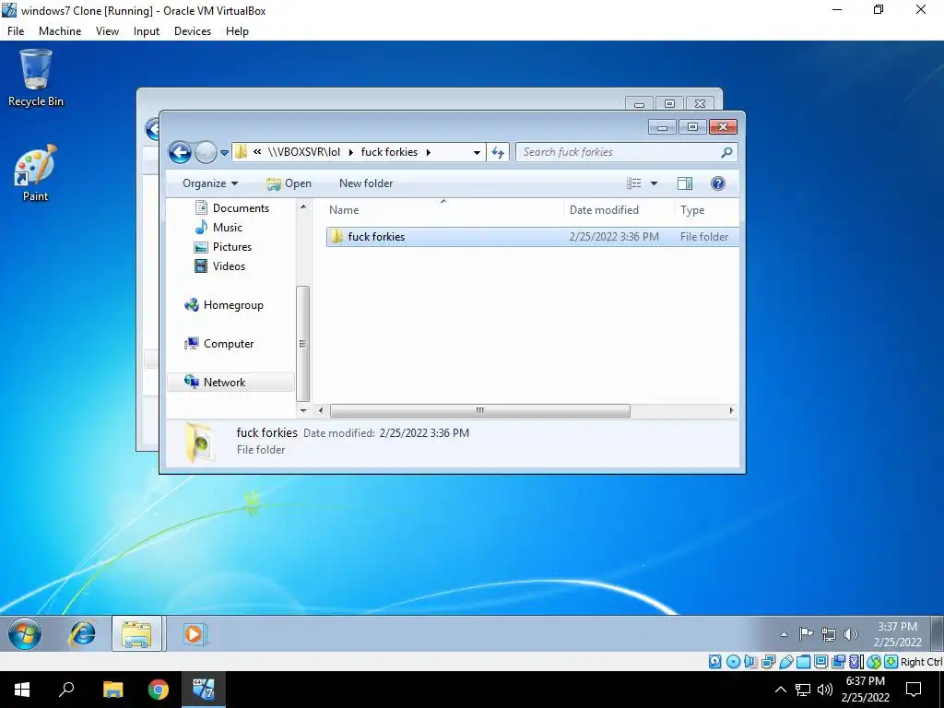The height and width of the screenshot is (708, 944).
Task: Open the change view options dropdown arrow
Action: [654, 183]
